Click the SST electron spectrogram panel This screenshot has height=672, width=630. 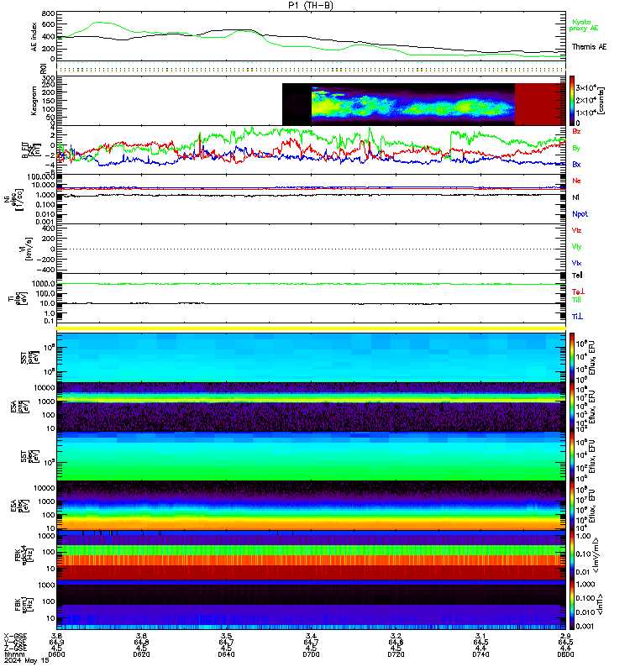pyautogui.click(x=311, y=456)
